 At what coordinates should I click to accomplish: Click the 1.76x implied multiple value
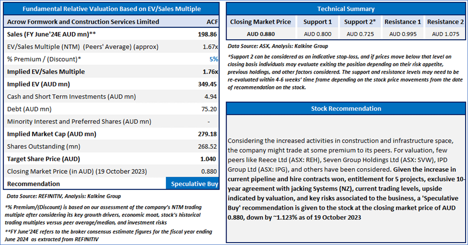coord(210,72)
